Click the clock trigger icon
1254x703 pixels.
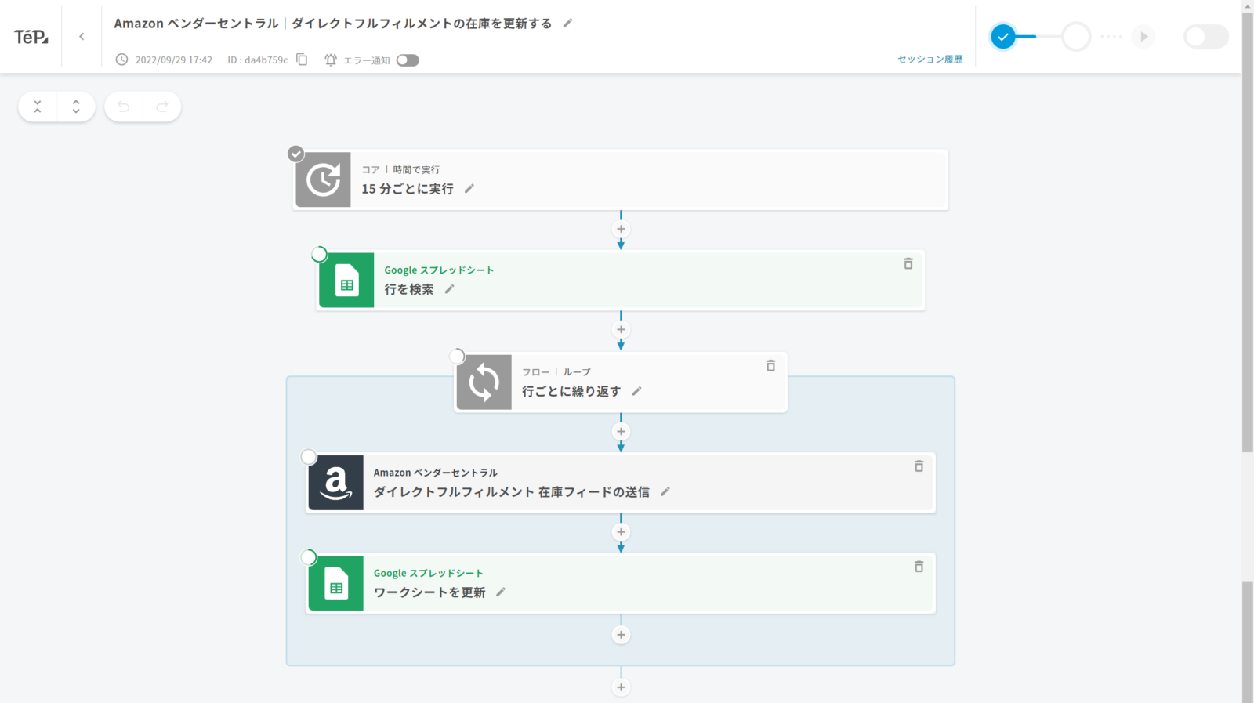323,179
